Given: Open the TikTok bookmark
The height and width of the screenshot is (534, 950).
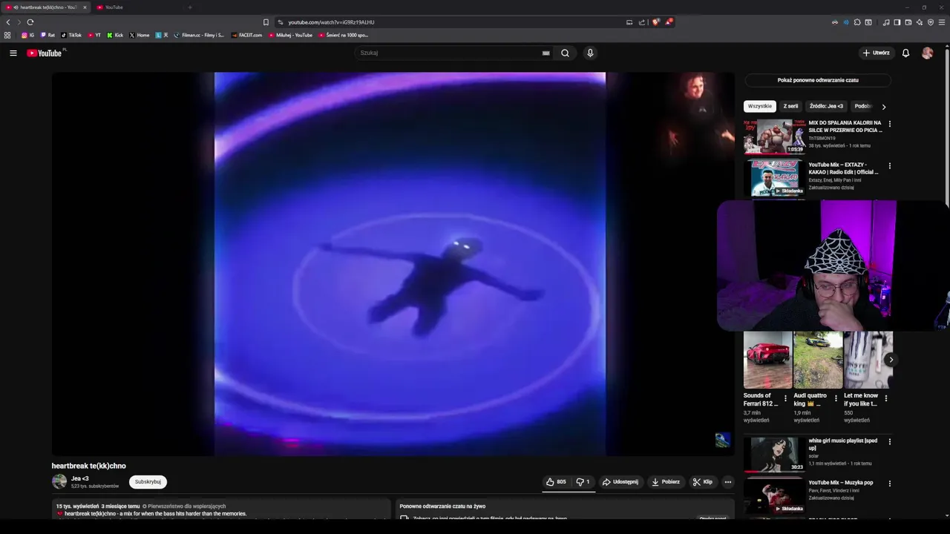Looking at the screenshot, I should click(x=71, y=35).
